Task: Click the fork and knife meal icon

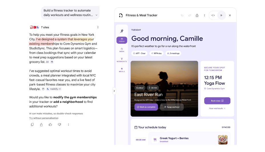Action: click(155, 140)
